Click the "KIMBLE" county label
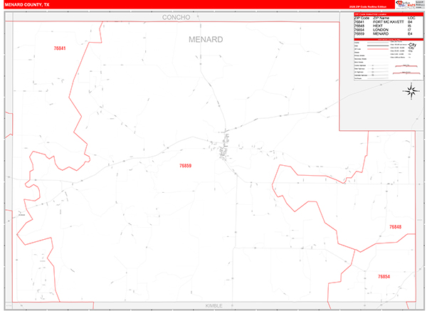This screenshot has width=427, height=311. point(213,306)
